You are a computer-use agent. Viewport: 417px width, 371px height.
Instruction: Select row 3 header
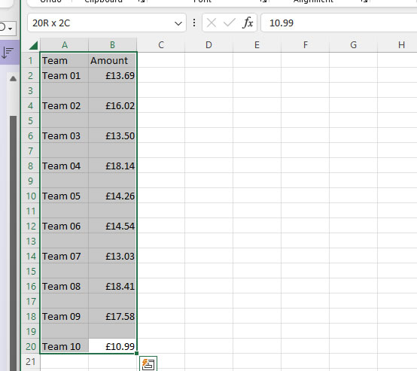click(31, 91)
